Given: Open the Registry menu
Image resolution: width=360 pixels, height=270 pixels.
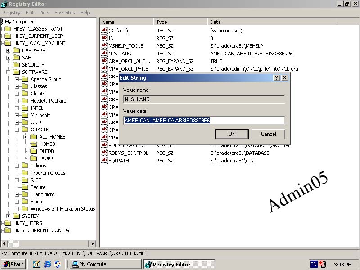Looking at the screenshot, I should pos(11,13).
